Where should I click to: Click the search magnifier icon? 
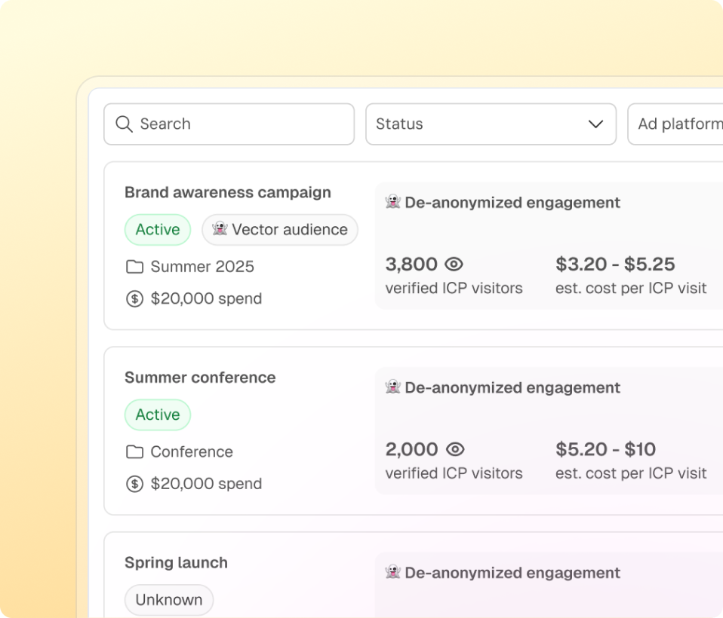124,124
